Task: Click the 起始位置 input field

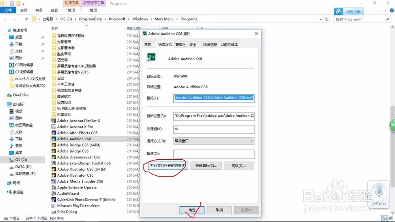Action: tap(214, 116)
